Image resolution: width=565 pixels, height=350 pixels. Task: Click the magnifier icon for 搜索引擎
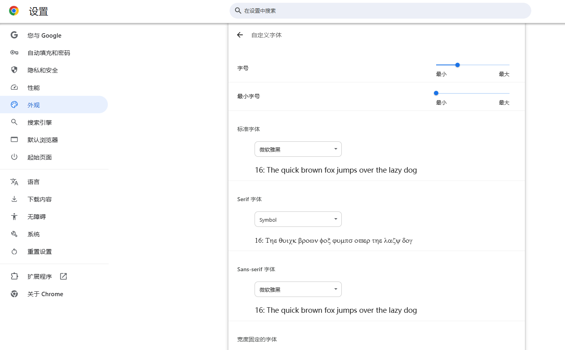14,122
